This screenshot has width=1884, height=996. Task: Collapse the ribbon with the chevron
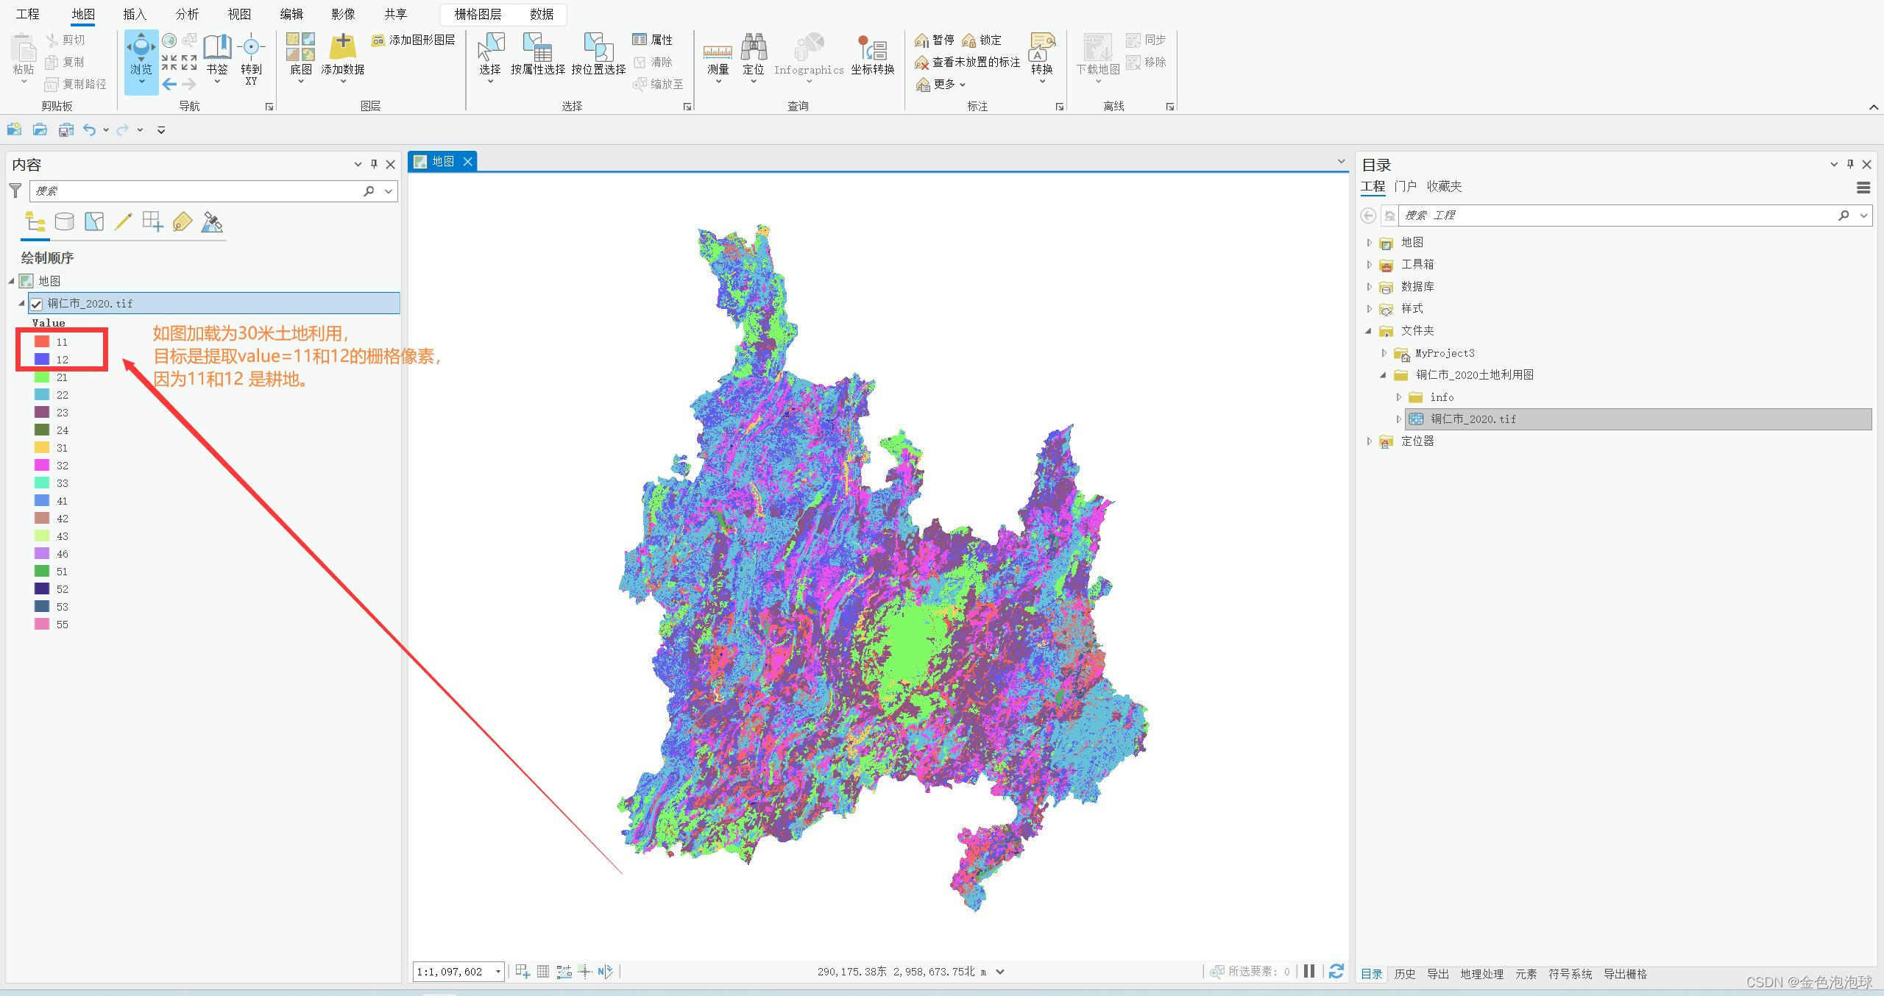pyautogui.click(x=1873, y=107)
